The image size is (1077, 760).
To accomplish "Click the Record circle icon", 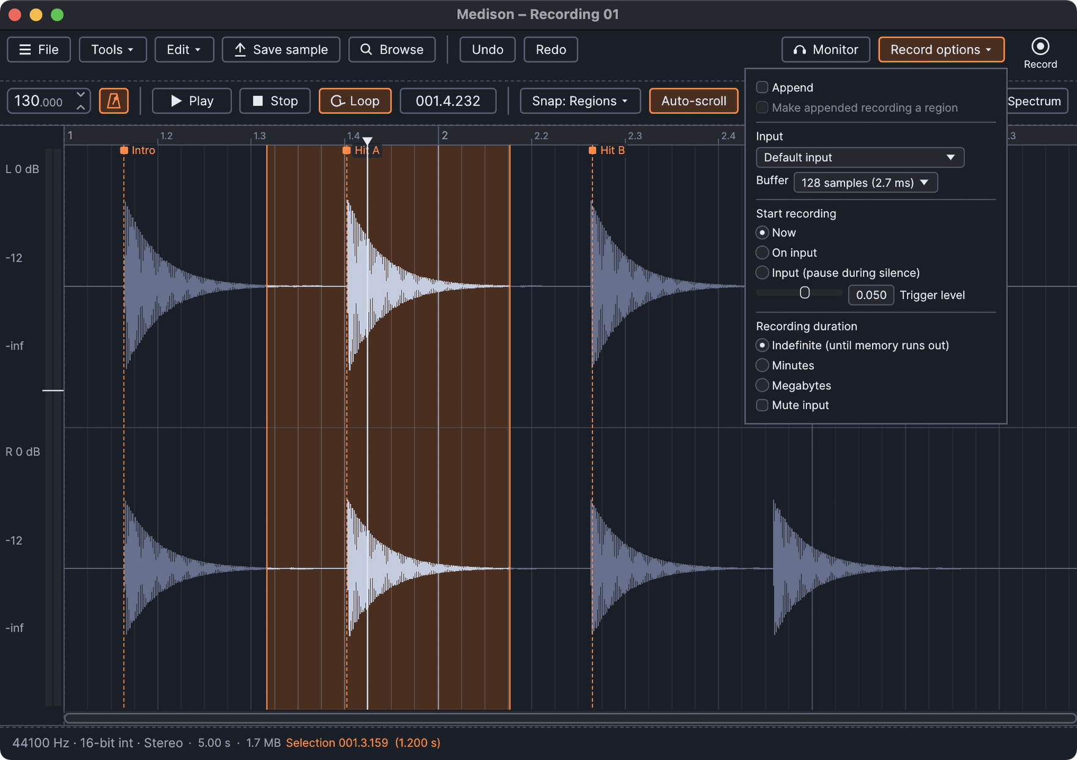I will coord(1040,46).
